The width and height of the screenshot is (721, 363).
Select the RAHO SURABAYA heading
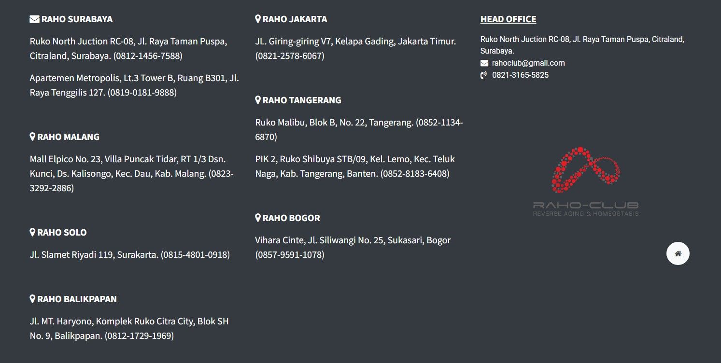click(x=77, y=19)
